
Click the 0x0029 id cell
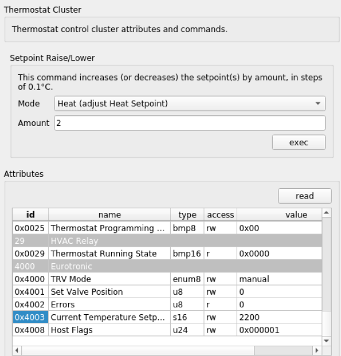tap(30, 254)
